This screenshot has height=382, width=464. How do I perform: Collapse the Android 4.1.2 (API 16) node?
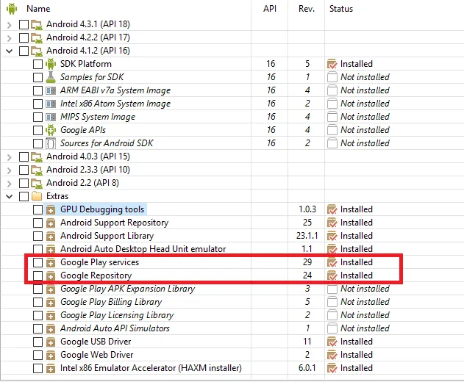10,51
